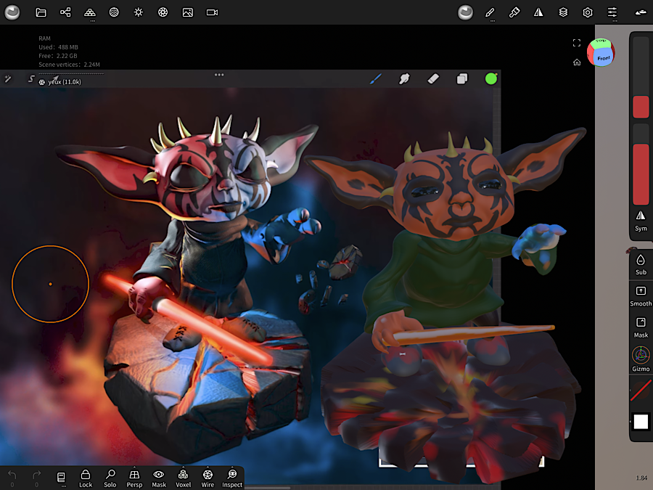The width and height of the screenshot is (653, 490).
Task: Open the Material sphere menu
Action: (114, 12)
